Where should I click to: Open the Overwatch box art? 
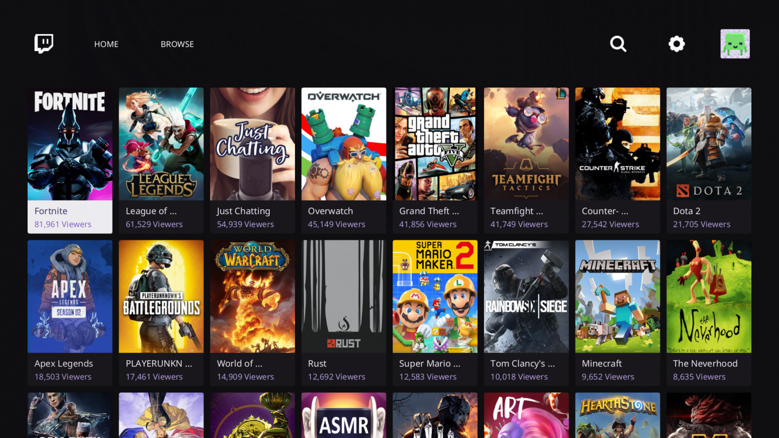tap(344, 144)
